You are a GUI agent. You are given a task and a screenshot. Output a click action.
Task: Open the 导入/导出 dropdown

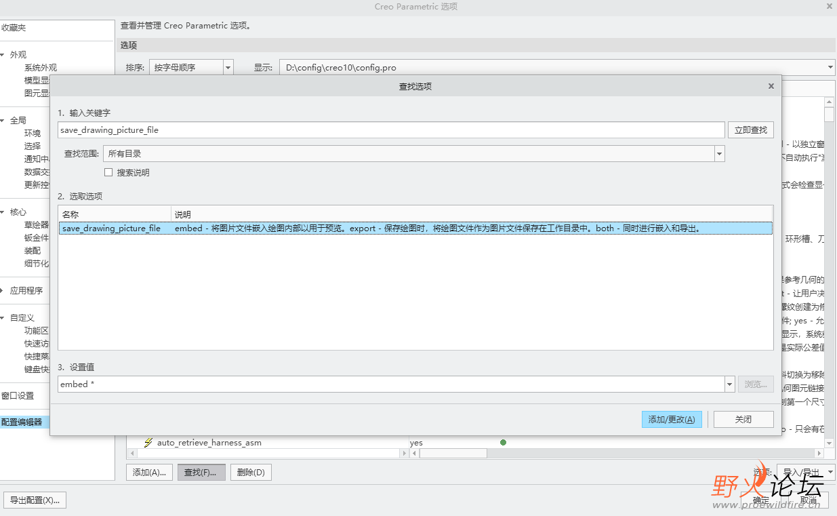point(830,473)
